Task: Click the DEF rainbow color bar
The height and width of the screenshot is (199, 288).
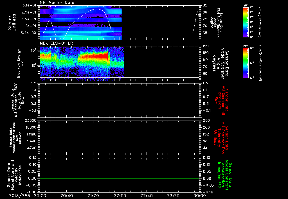Action: click(246, 63)
